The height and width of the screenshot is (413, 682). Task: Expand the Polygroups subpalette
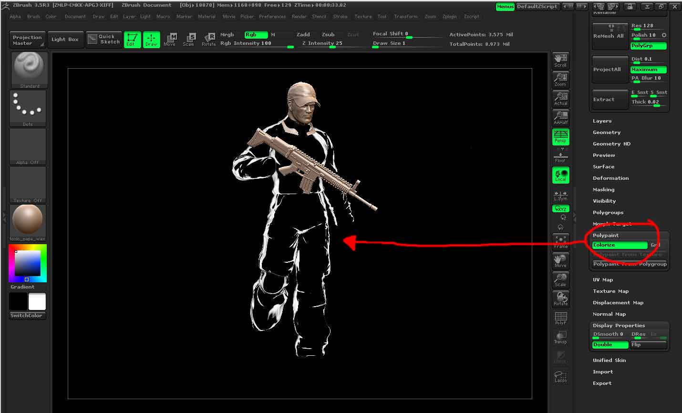[608, 213]
